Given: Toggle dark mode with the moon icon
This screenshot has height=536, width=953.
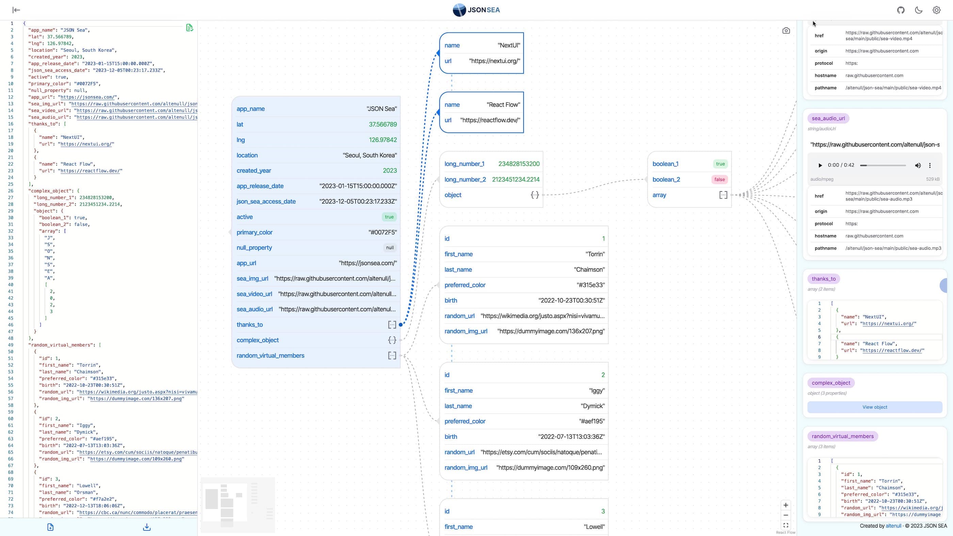Looking at the screenshot, I should [x=919, y=10].
